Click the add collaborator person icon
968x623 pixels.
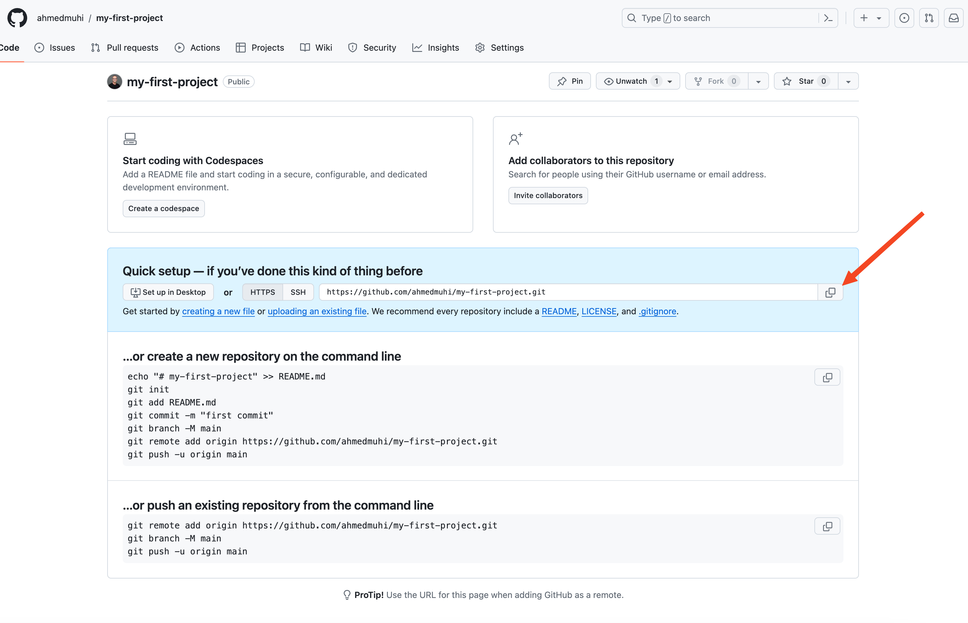coord(515,139)
